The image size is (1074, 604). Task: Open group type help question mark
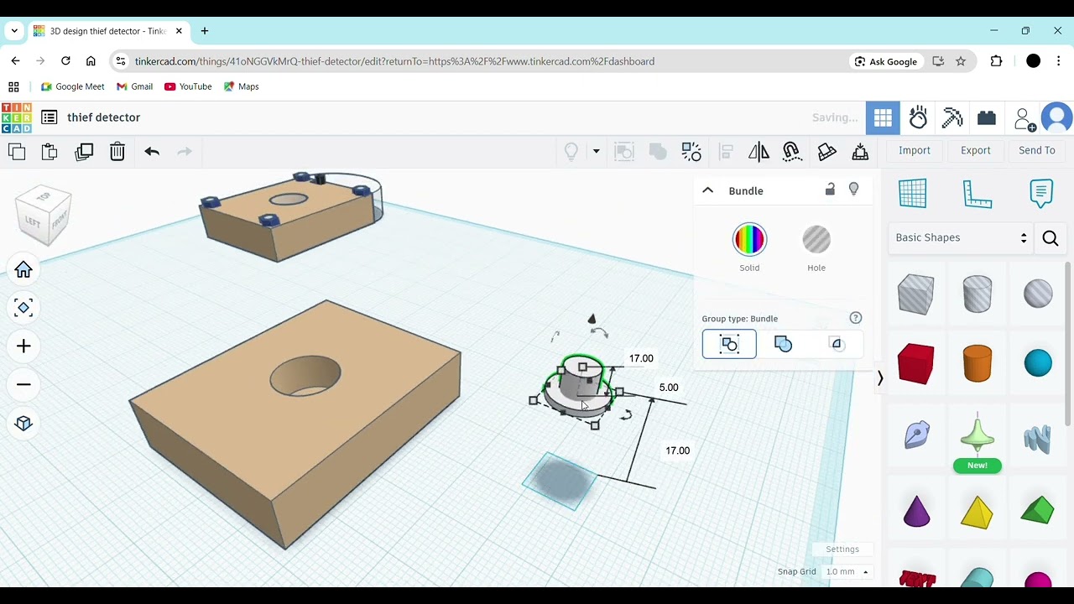(856, 318)
